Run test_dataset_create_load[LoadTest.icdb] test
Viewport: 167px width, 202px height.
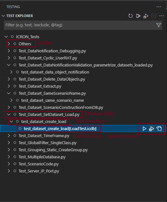click(x=144, y=128)
